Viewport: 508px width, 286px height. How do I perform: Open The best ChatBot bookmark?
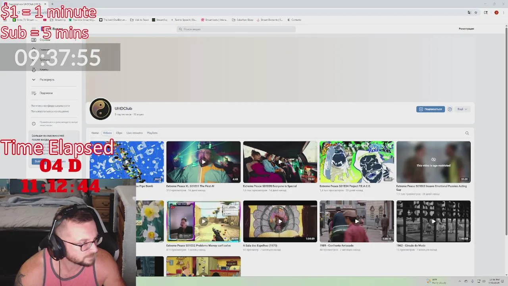(113, 20)
